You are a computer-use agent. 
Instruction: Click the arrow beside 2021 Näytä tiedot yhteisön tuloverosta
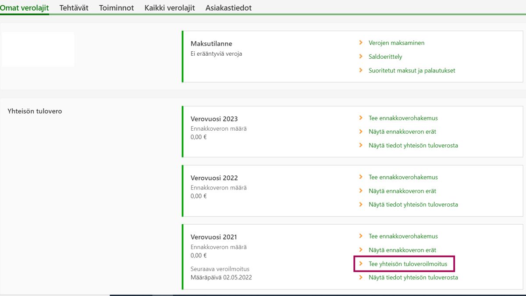coord(361,277)
